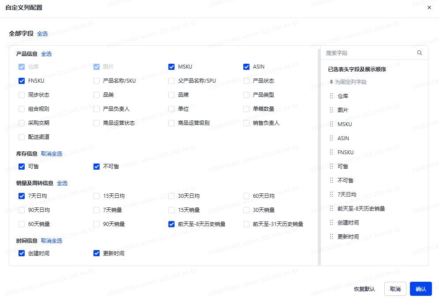Image resolution: width=439 pixels, height=298 pixels.
Task: Click 全选 beside 产品信息
Action: click(x=46, y=54)
